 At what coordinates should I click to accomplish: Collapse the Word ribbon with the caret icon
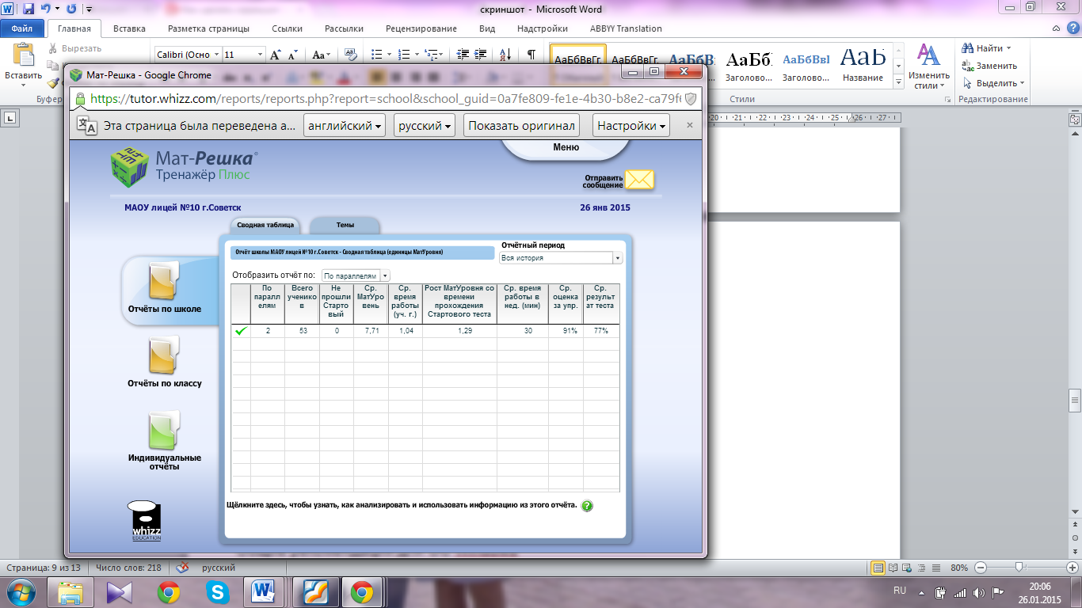[x=1057, y=28]
